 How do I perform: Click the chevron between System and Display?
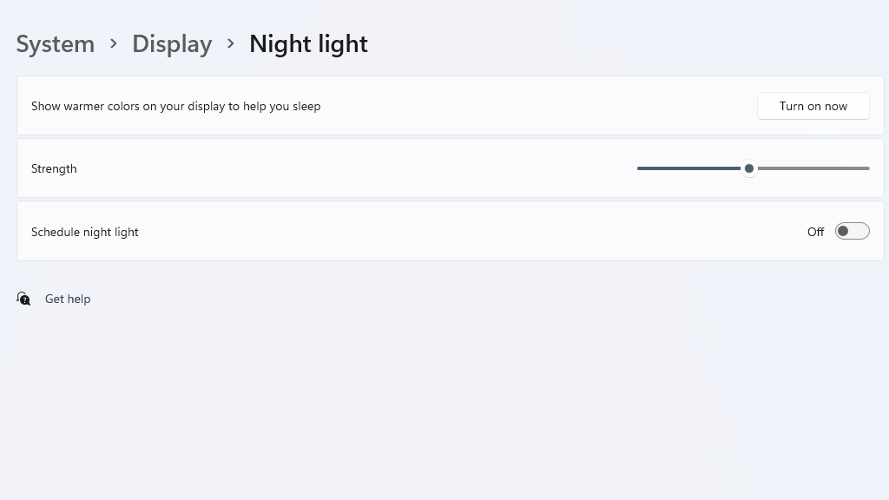[x=114, y=43]
